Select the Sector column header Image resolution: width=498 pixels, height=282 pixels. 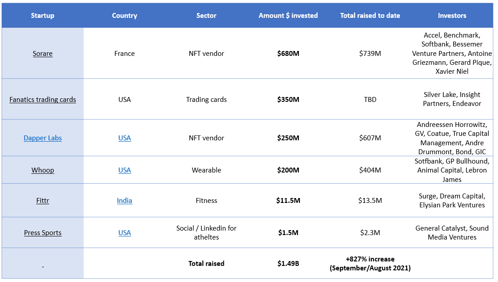[x=206, y=16]
